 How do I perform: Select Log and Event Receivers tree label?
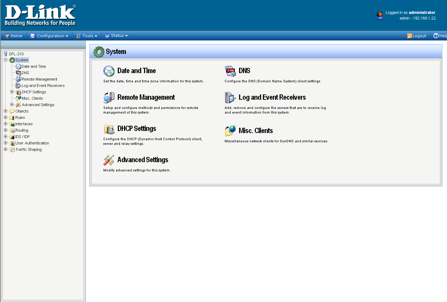coord(43,86)
